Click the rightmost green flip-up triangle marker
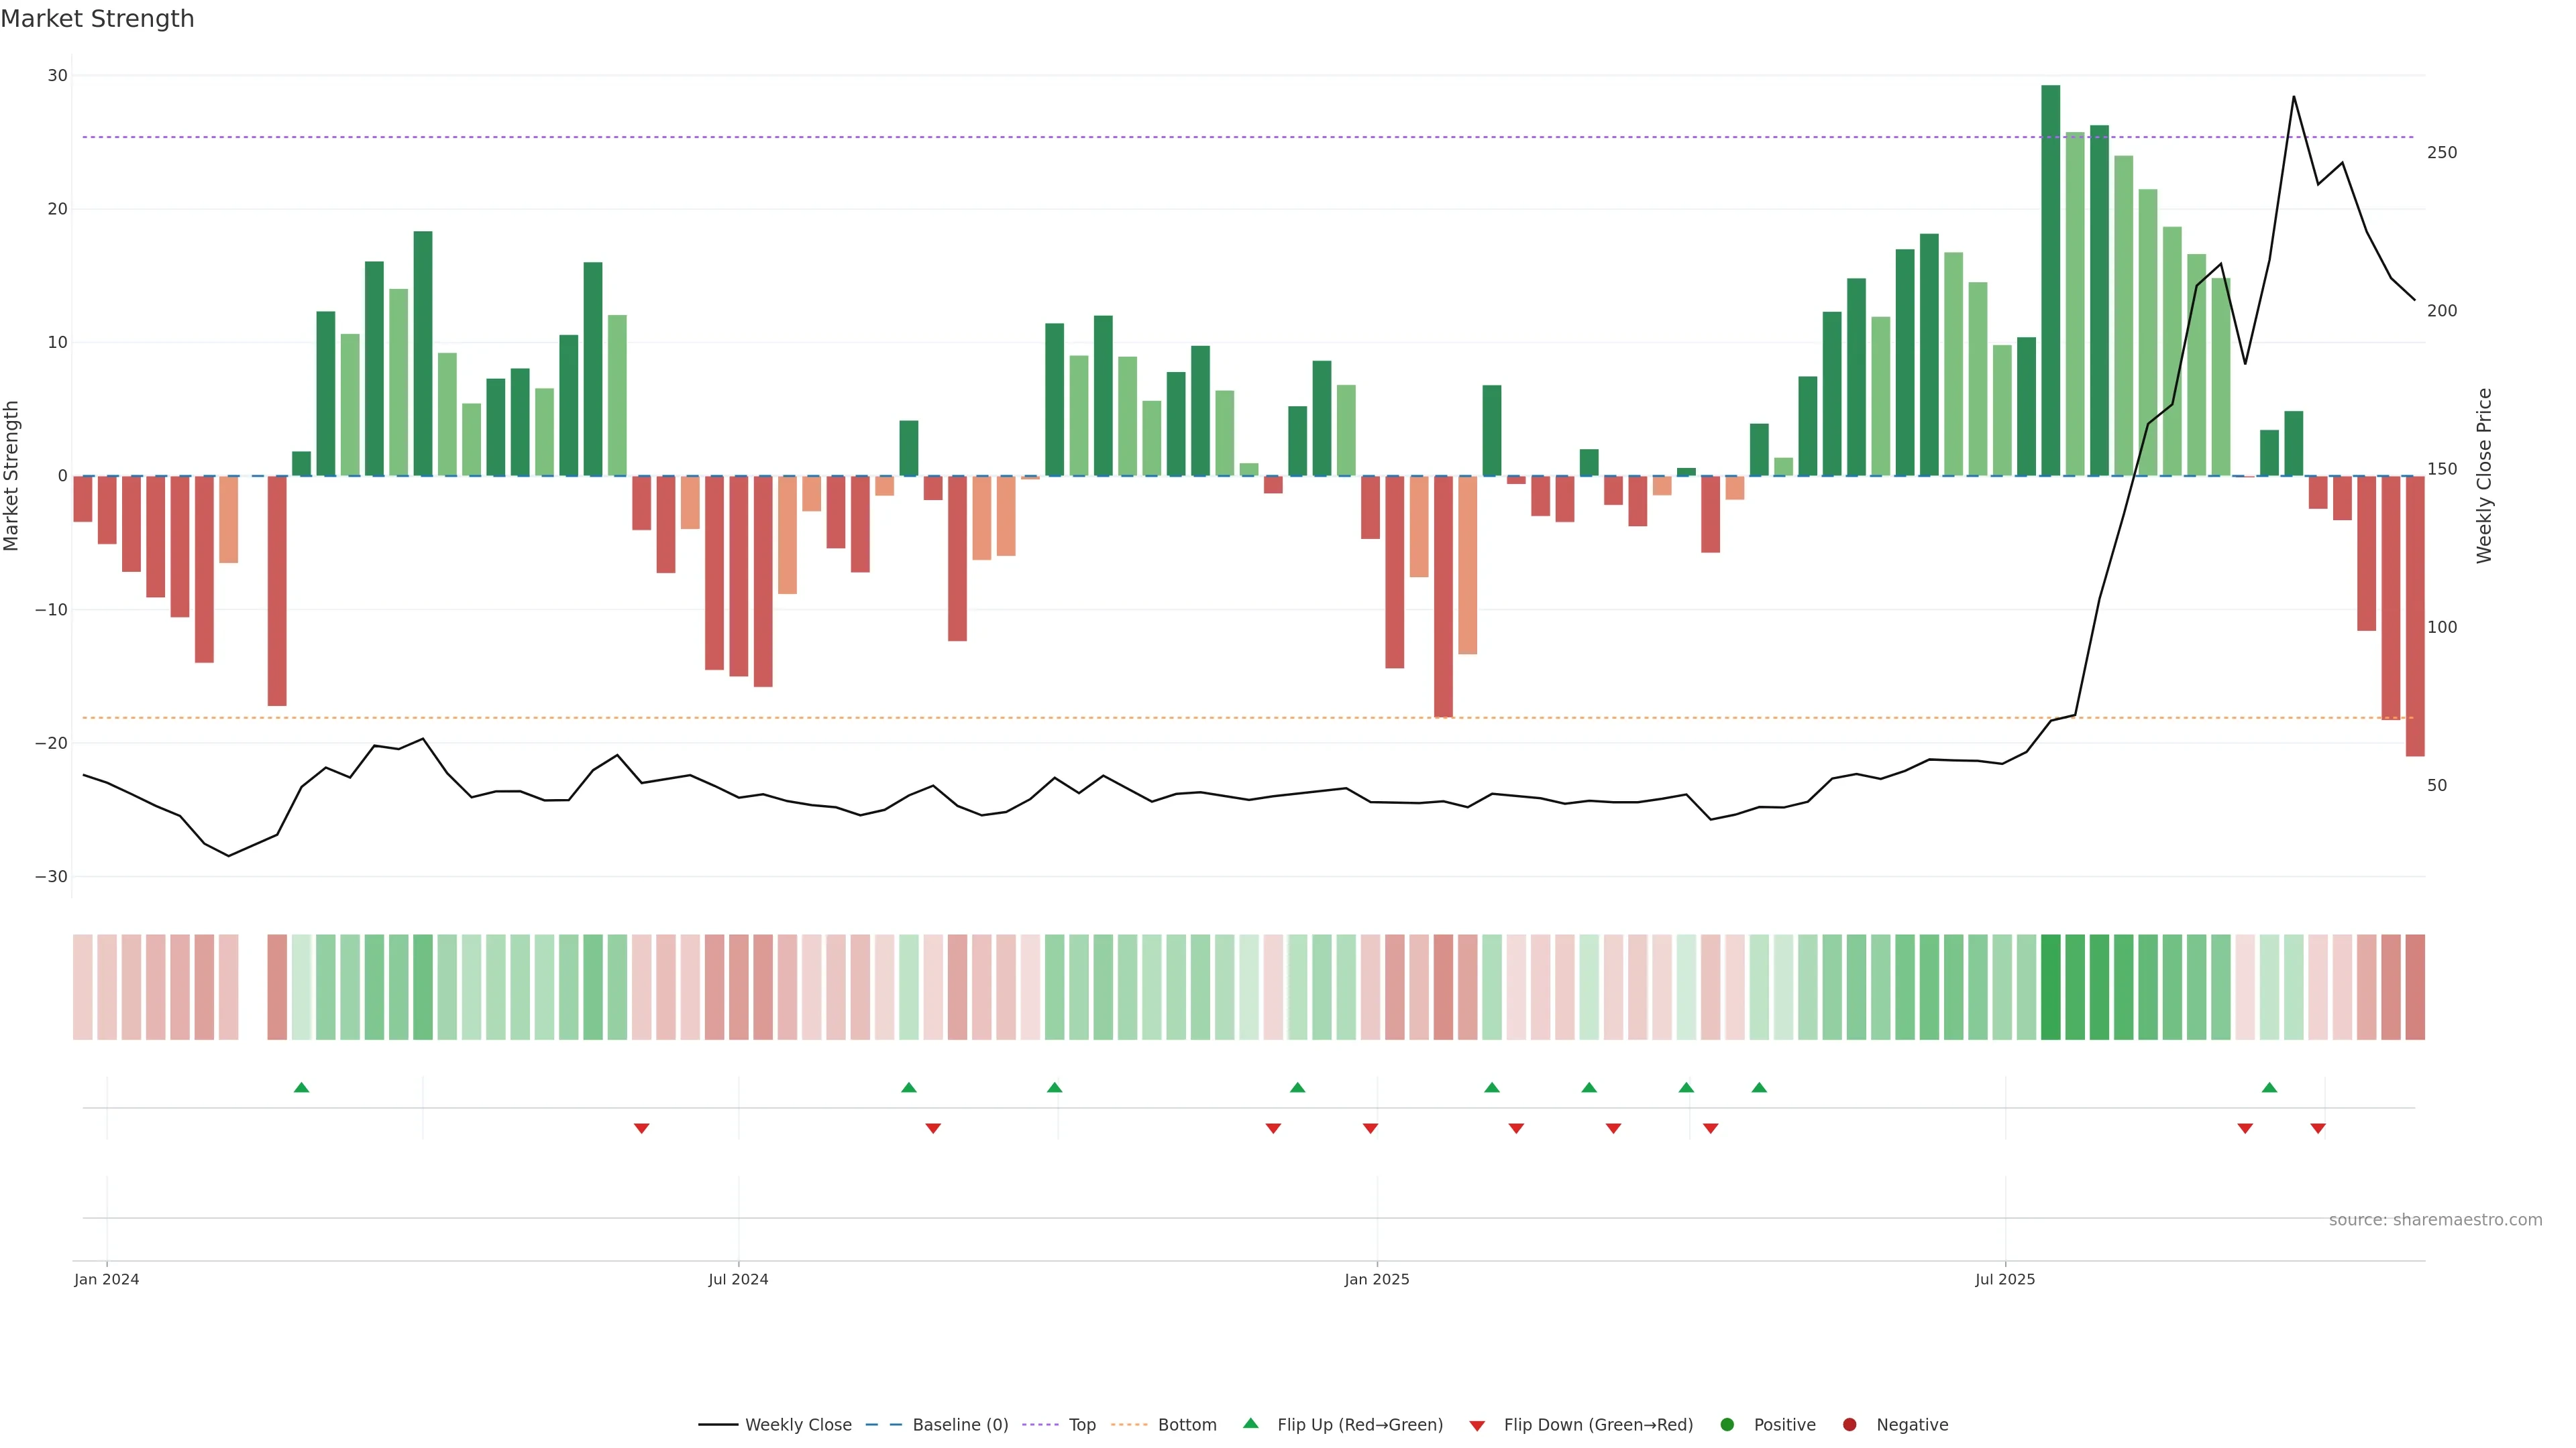This screenshot has width=2576, height=1448. pyautogui.click(x=2269, y=1087)
